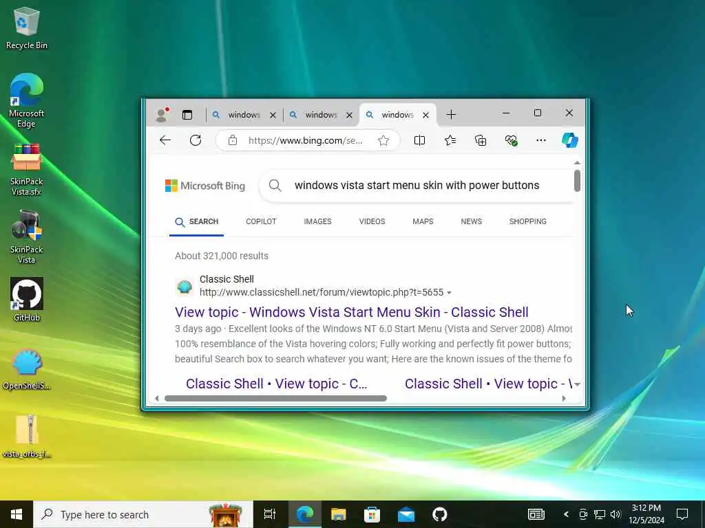Open the tab actions menu icon

(187, 115)
